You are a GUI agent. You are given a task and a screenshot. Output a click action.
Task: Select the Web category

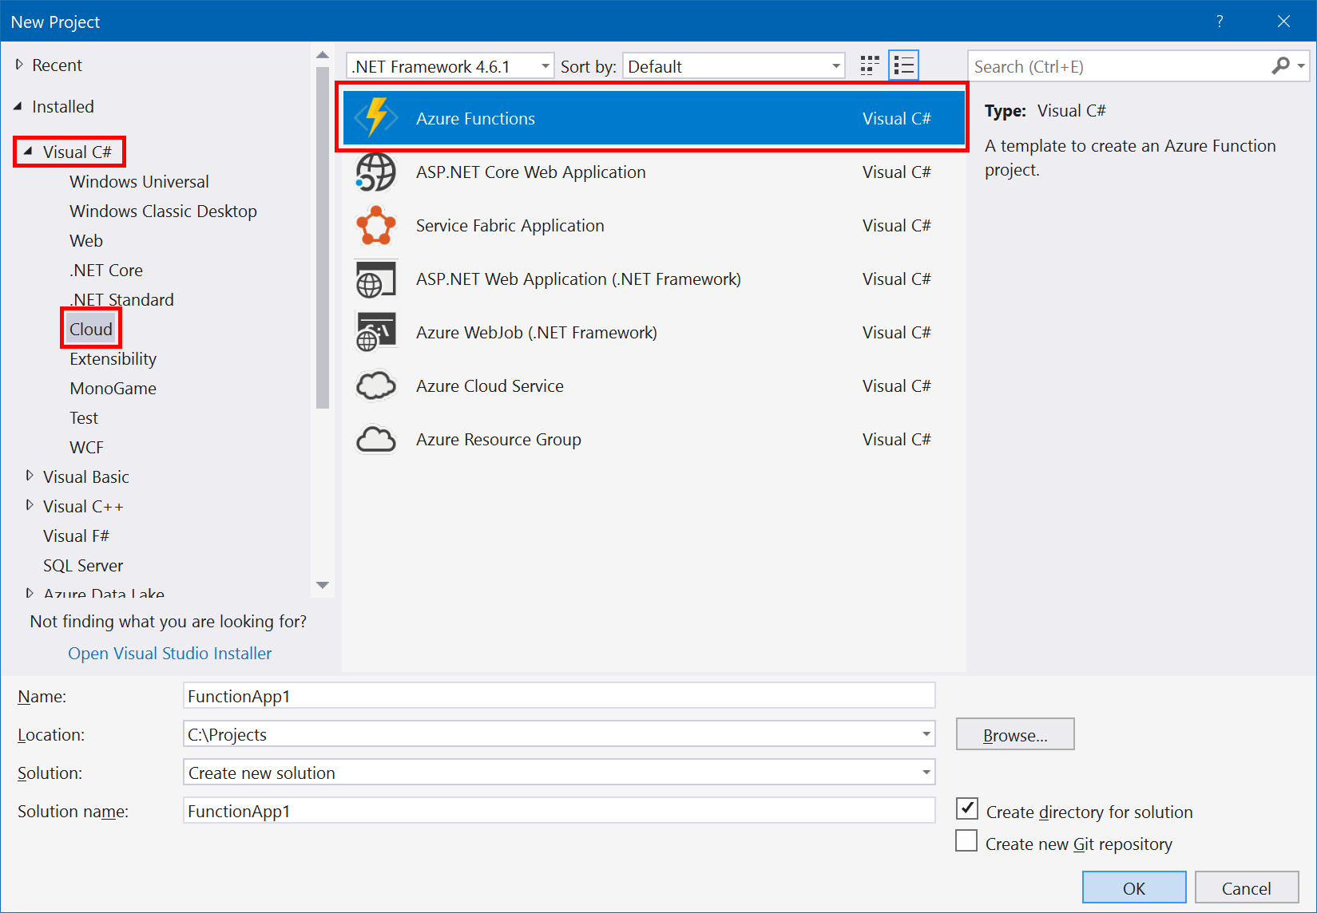[x=86, y=241]
